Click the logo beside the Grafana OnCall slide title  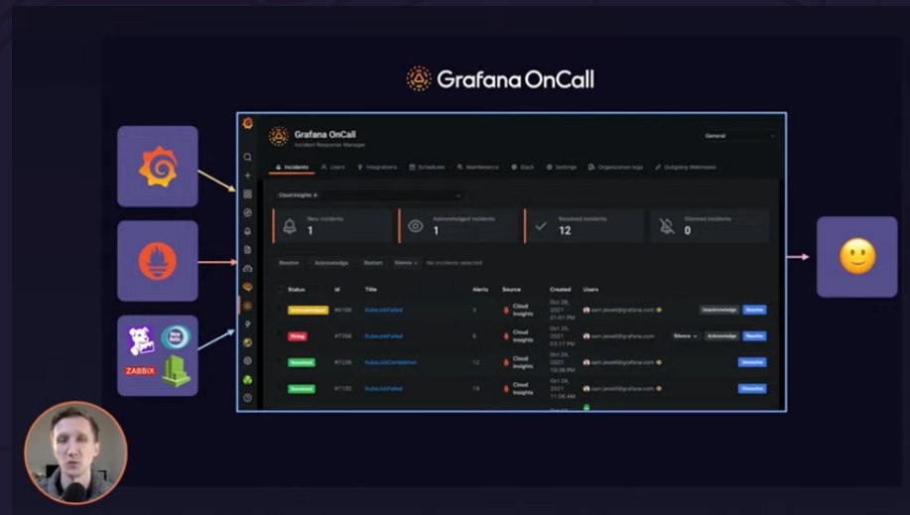coord(419,79)
